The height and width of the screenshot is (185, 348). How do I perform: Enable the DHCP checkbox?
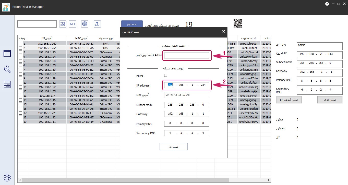coord(166,75)
